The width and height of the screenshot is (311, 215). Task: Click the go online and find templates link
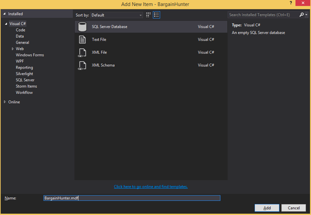coord(151,187)
